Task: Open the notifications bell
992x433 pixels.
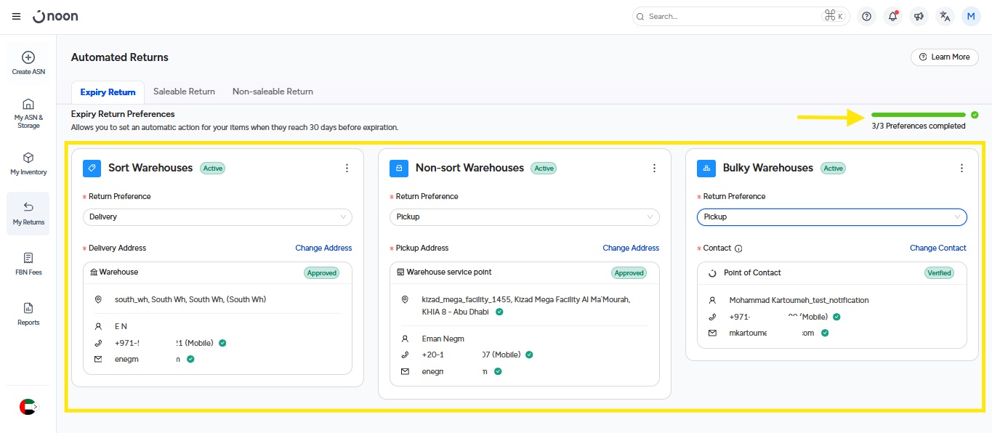Action: click(x=892, y=16)
